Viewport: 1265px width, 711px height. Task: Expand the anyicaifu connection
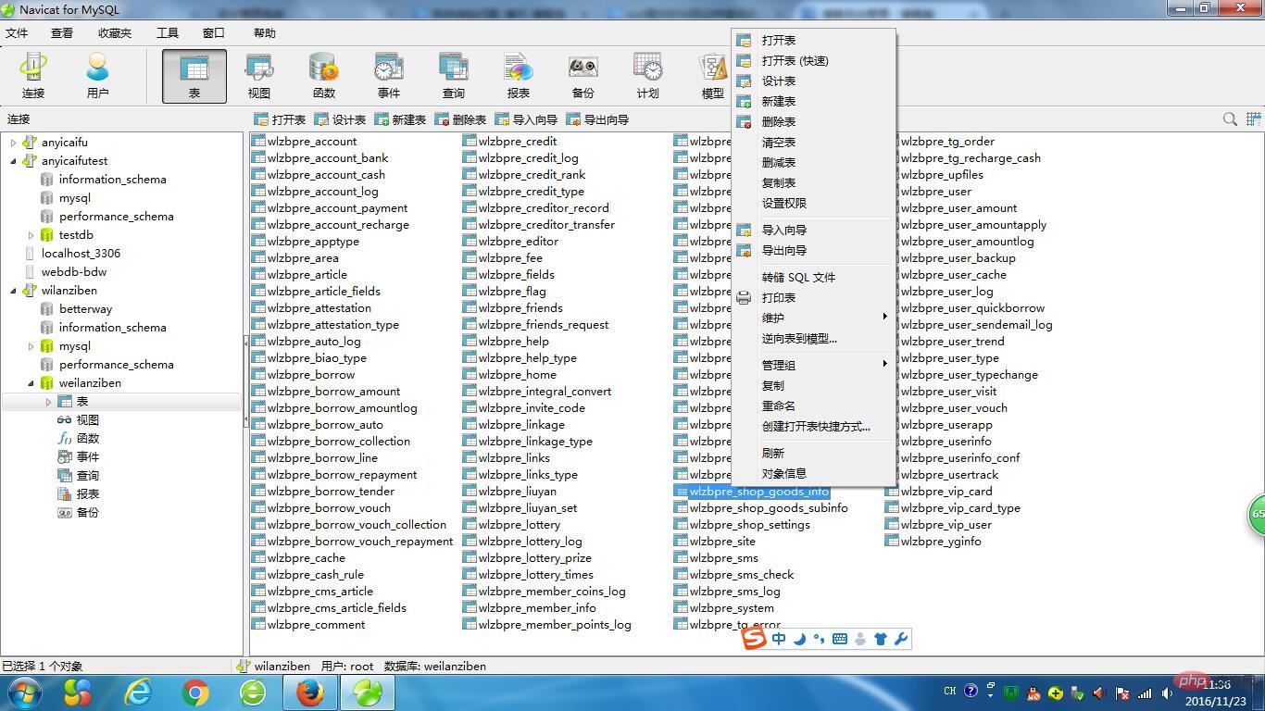coord(13,143)
